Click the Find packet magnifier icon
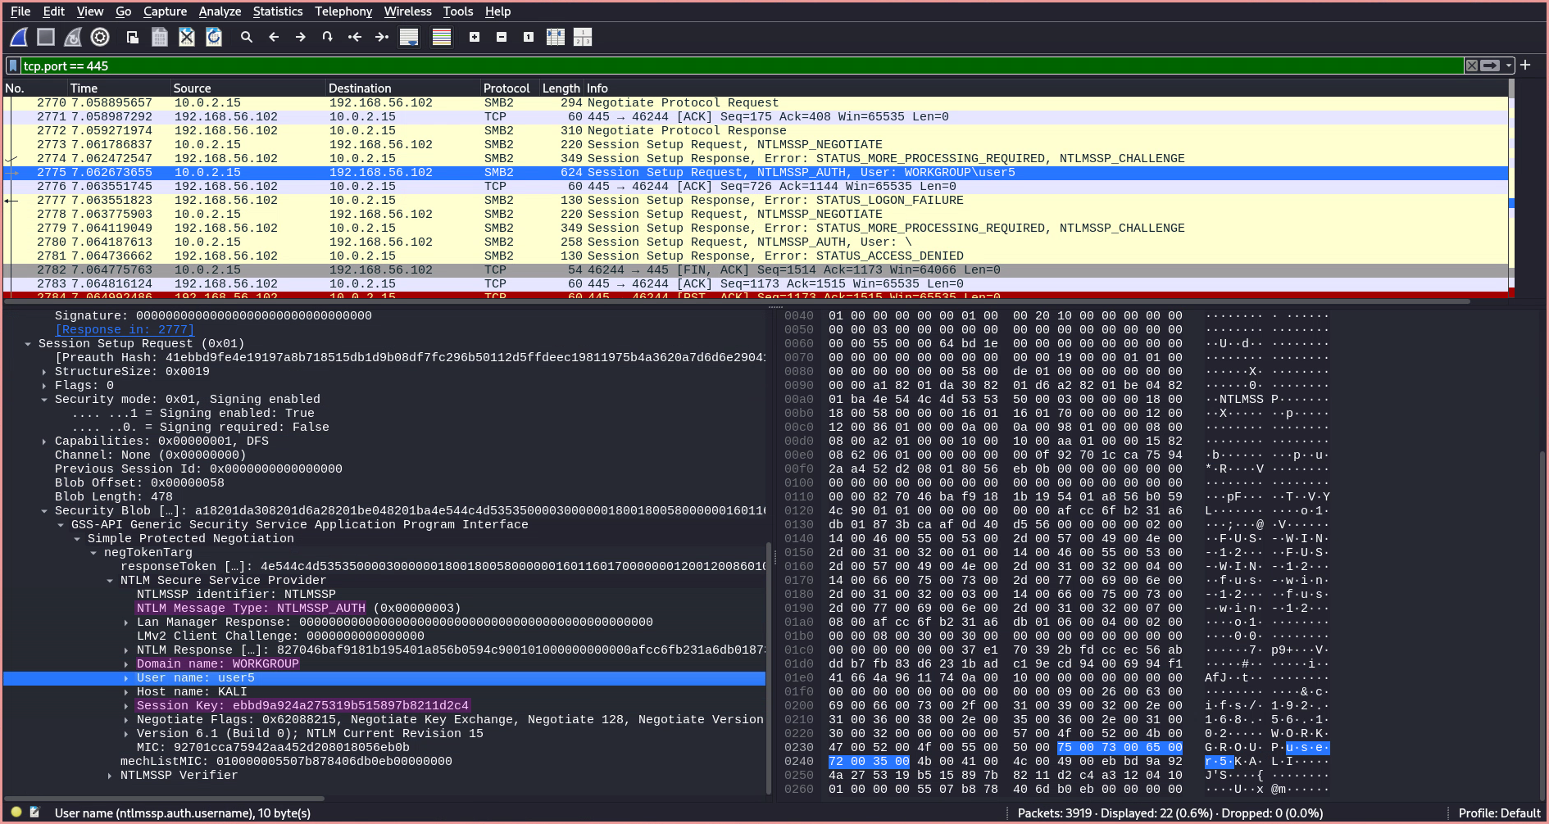 (x=246, y=37)
